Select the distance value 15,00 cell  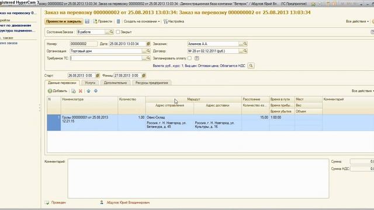255,117
